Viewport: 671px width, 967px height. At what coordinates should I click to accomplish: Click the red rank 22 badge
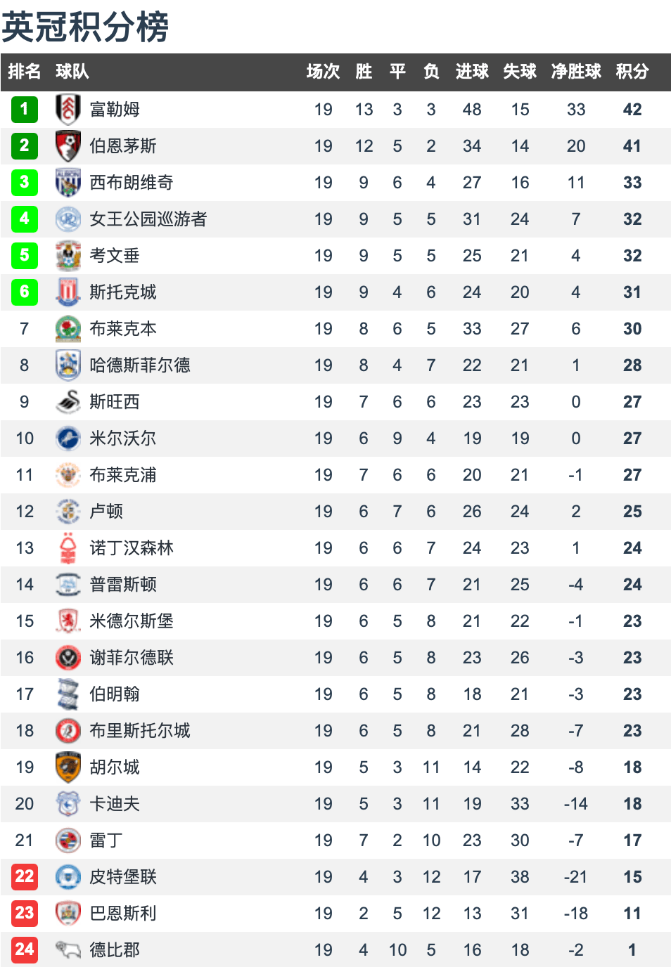tap(25, 877)
